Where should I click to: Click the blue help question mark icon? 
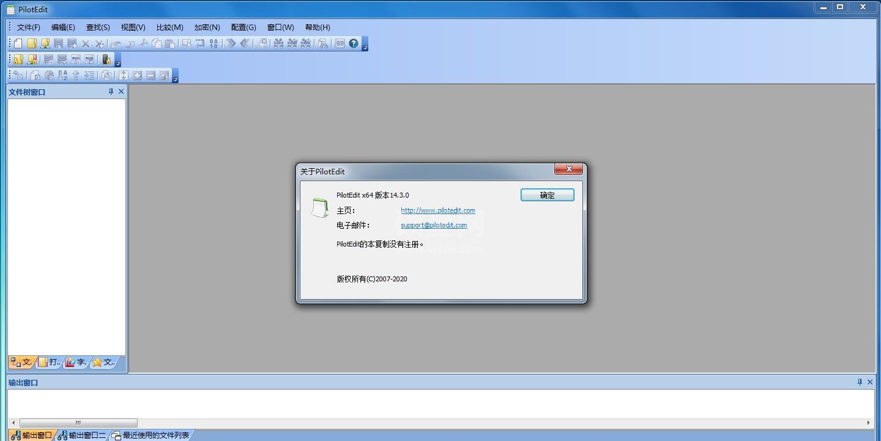[x=354, y=43]
